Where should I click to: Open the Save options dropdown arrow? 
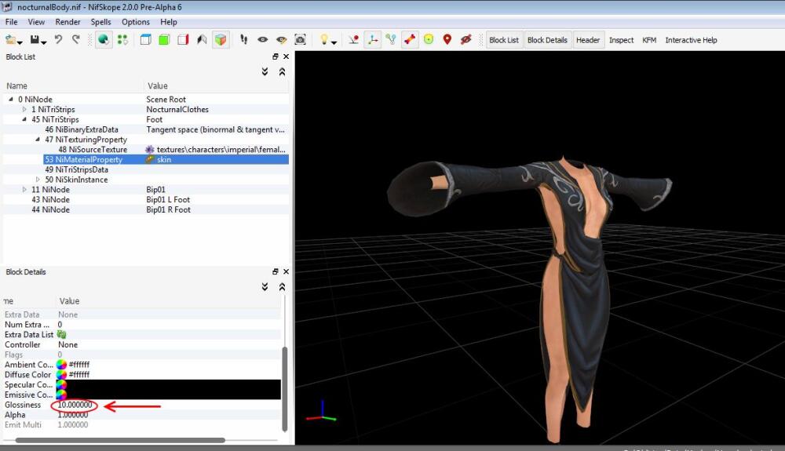coord(44,42)
